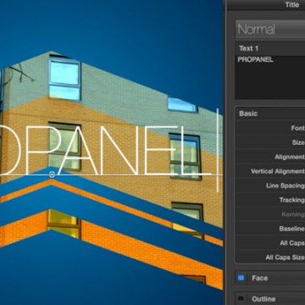Click the circular text position handle in viewer
Viewport: 305px width, 305px height.
(x=52, y=175)
